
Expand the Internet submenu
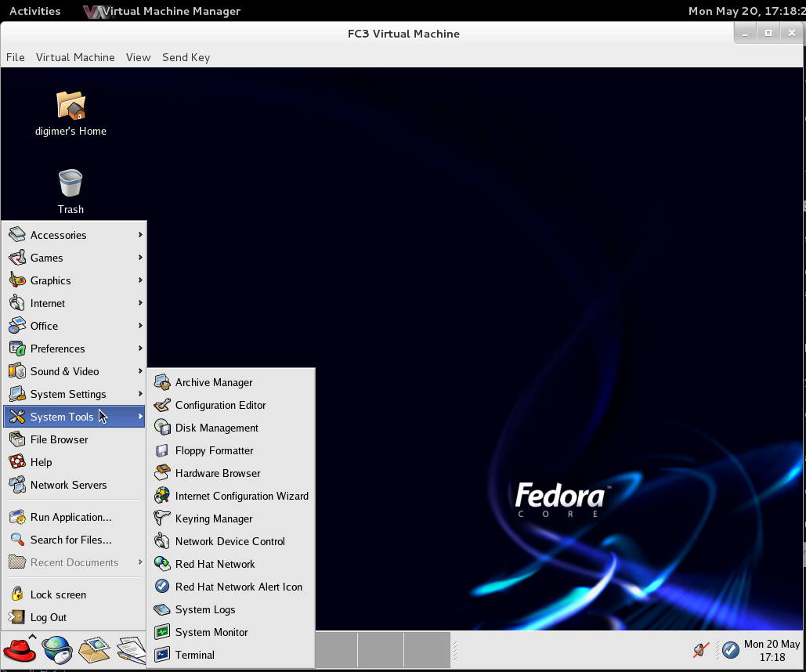[x=74, y=303]
